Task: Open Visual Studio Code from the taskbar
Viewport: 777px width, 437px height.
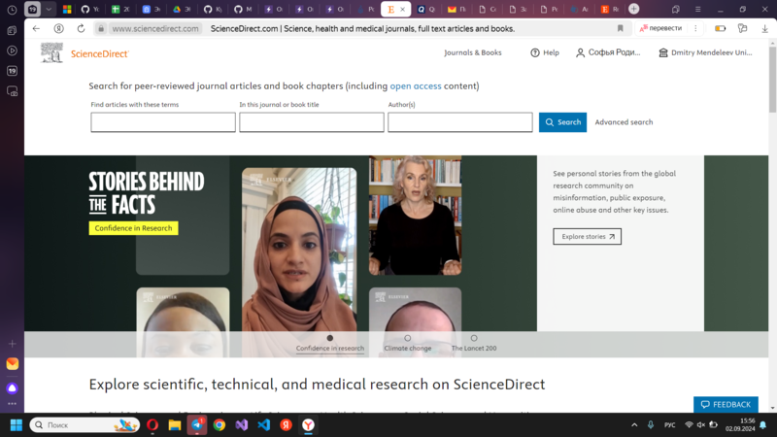Action: pos(263,424)
